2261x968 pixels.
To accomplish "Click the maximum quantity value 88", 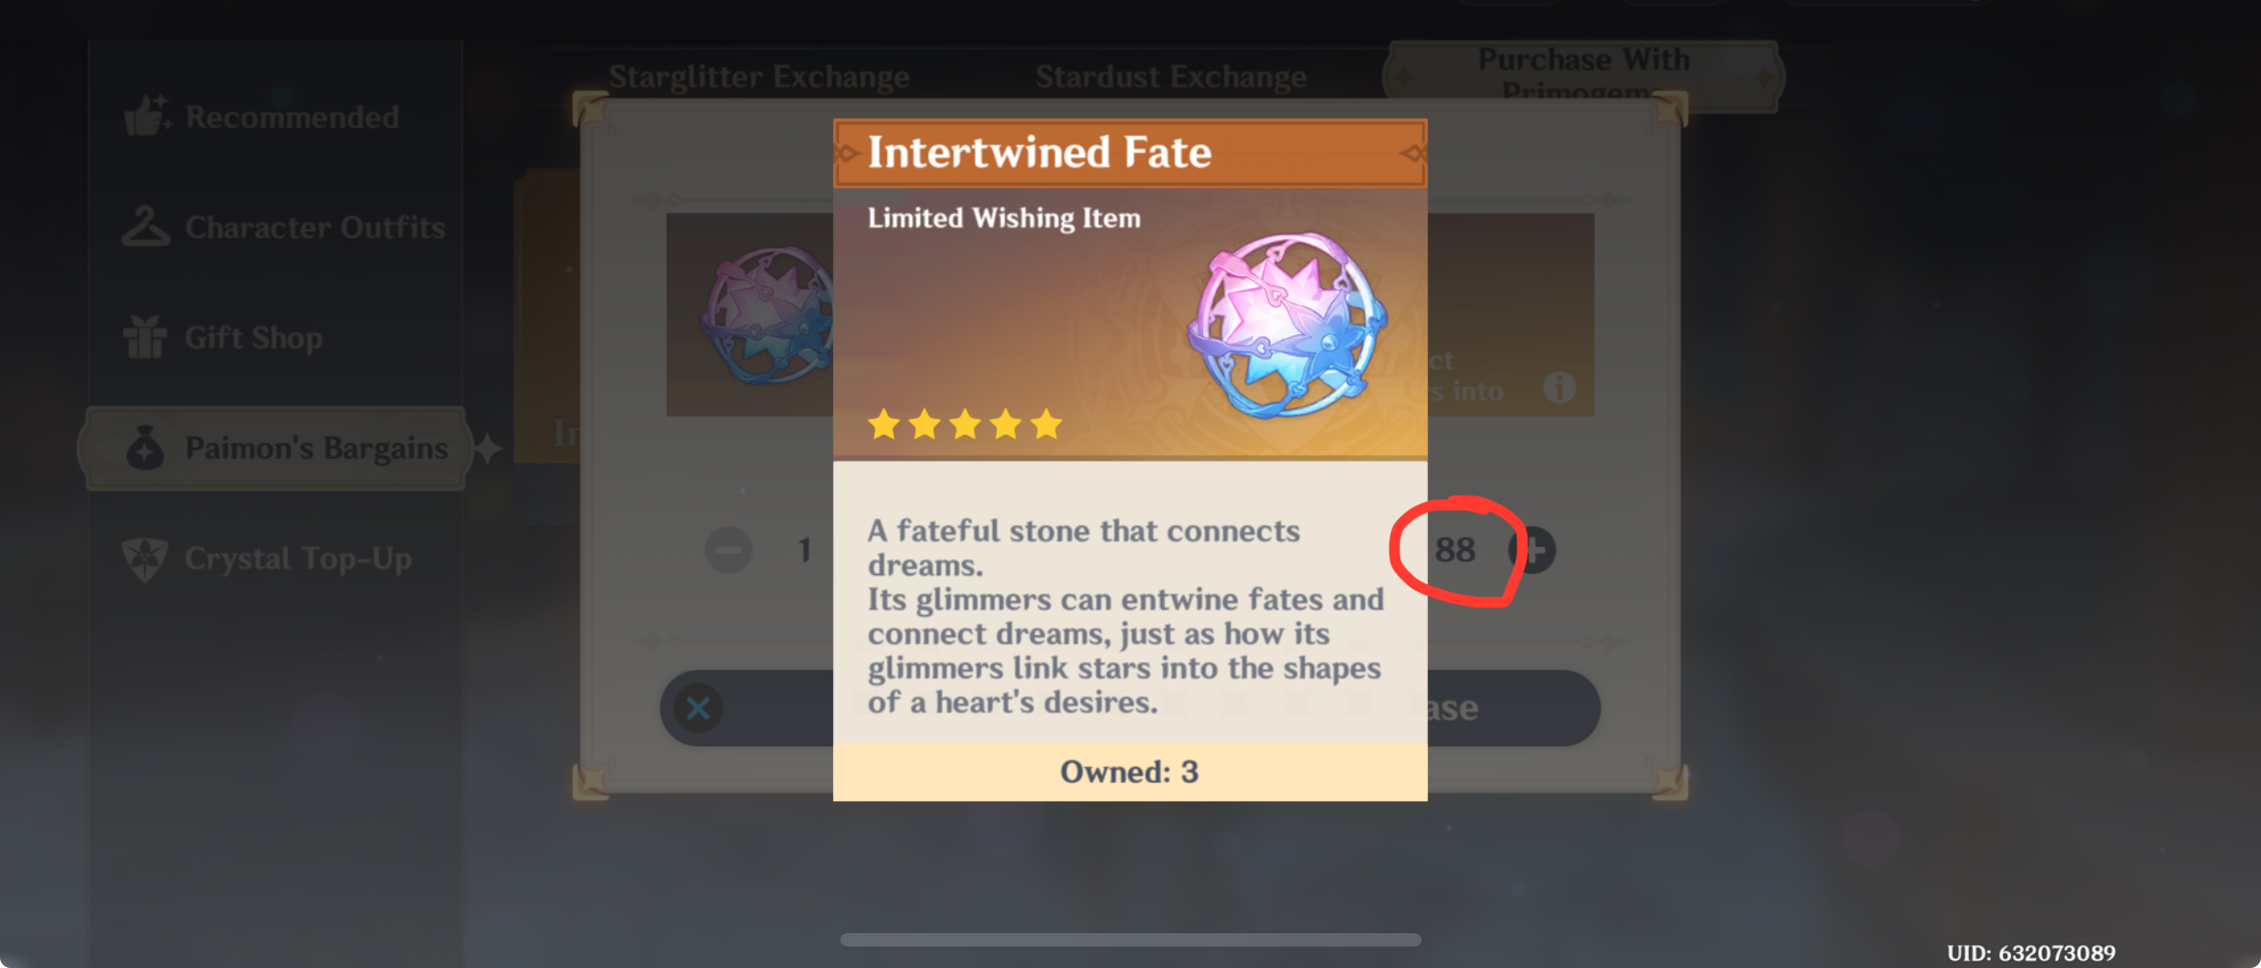I will coord(1455,550).
